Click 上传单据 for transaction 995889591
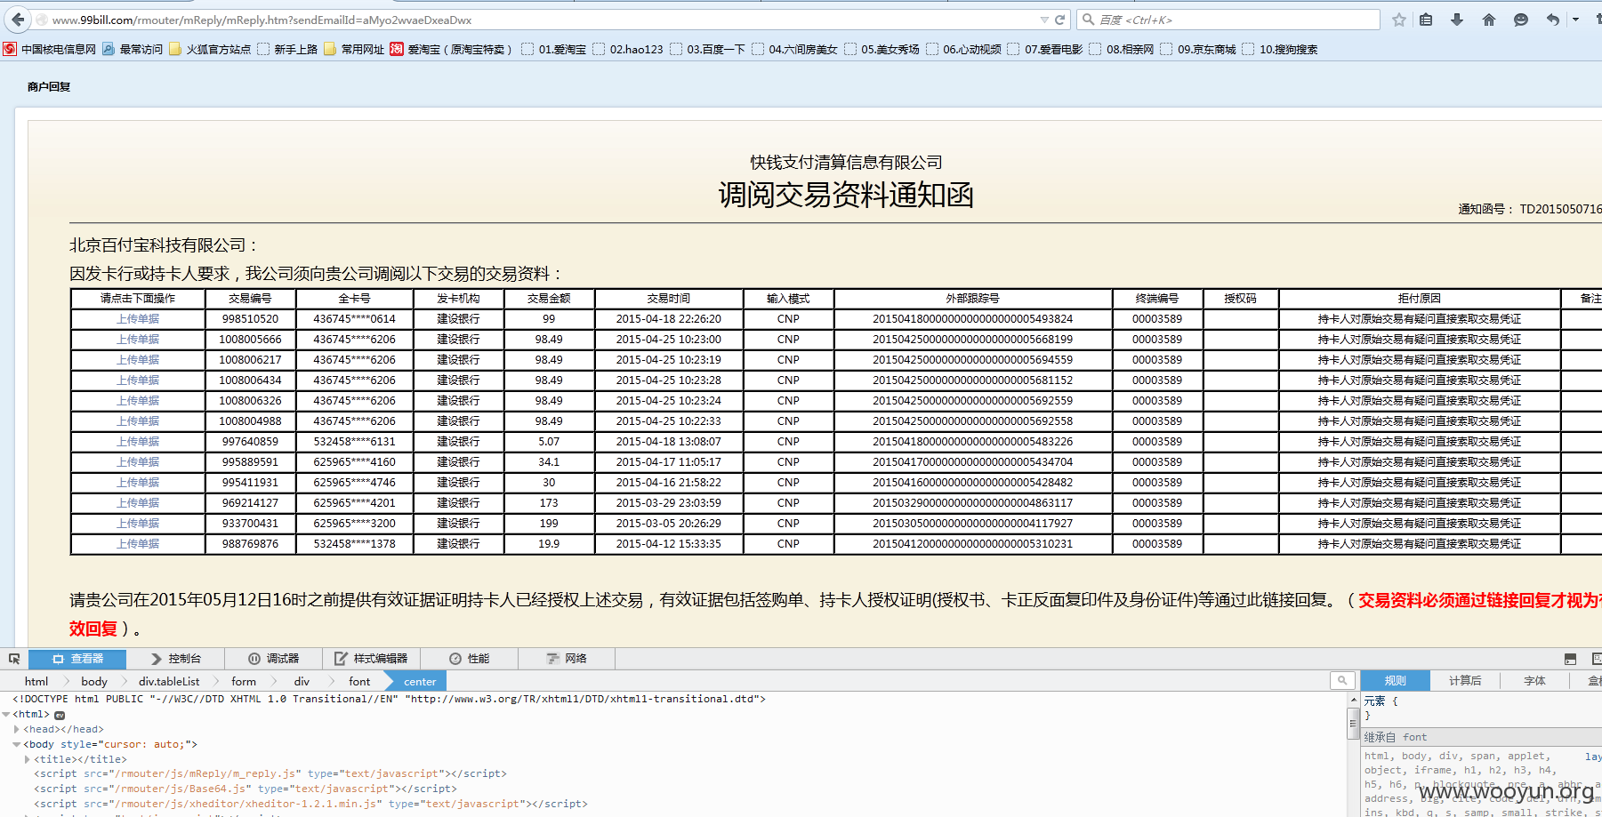 [138, 462]
